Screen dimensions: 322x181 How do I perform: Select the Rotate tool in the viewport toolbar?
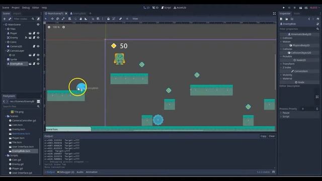pos(58,19)
